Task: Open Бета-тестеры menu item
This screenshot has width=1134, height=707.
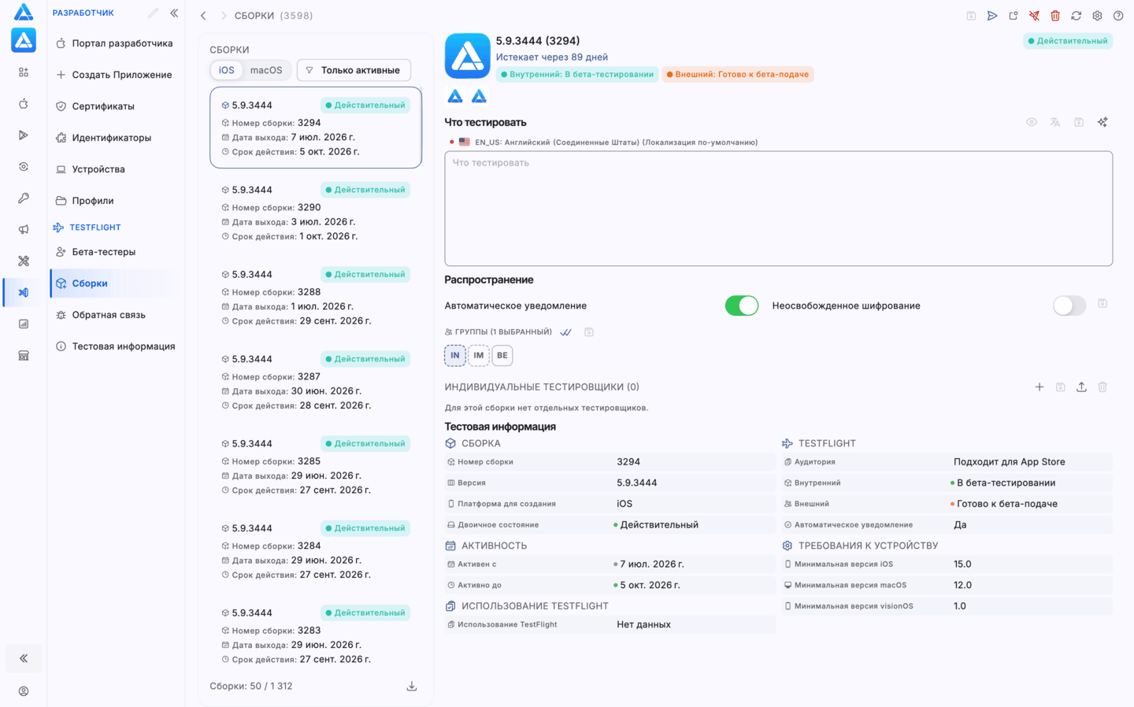Action: (115, 252)
